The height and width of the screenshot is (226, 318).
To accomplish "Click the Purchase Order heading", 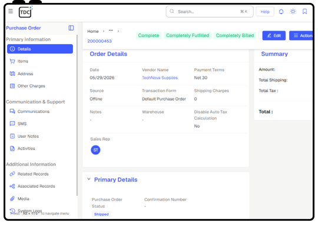I will pos(24,28).
